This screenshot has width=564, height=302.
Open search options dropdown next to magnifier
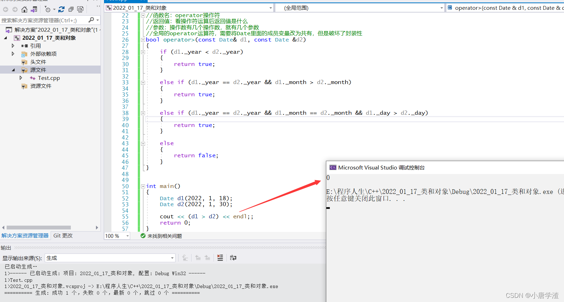98,20
